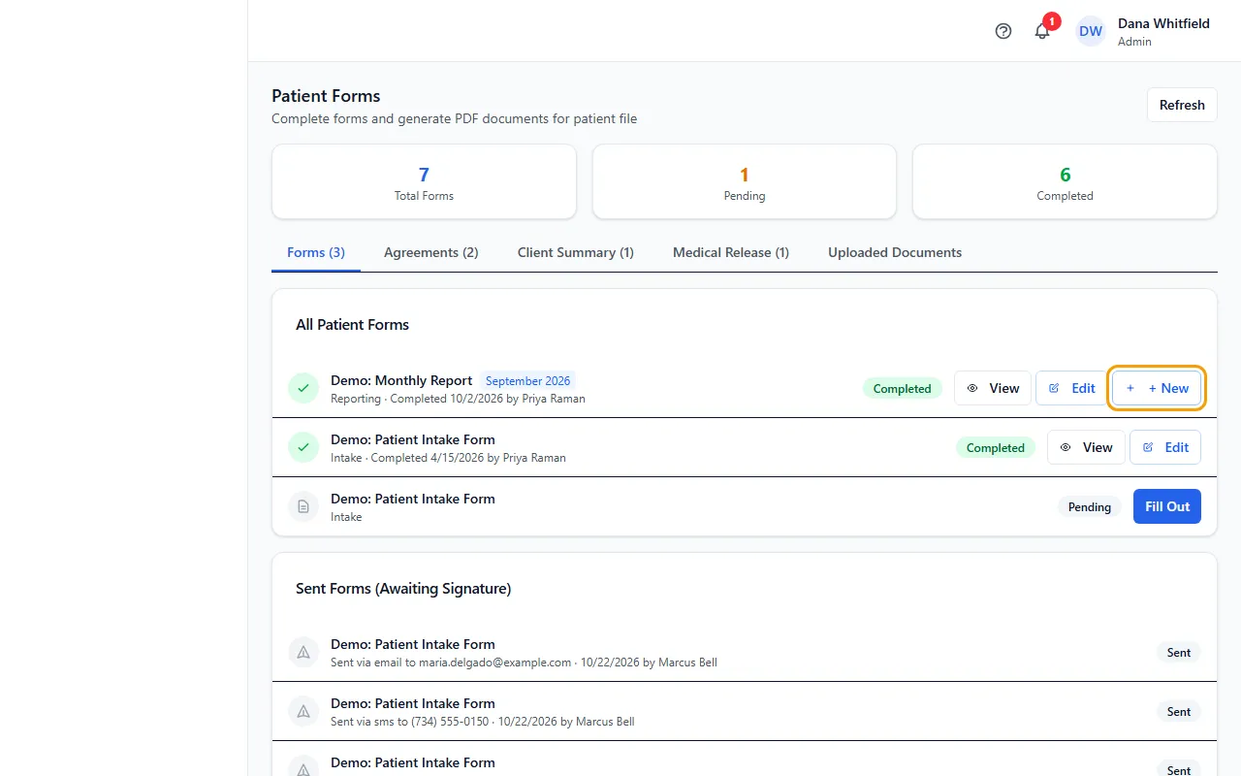
Task: Click green checkmark icon for completed Patient Intake Form
Action: point(303,447)
